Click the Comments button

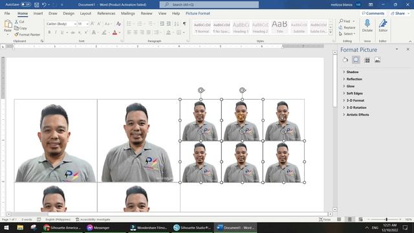[x=373, y=13]
